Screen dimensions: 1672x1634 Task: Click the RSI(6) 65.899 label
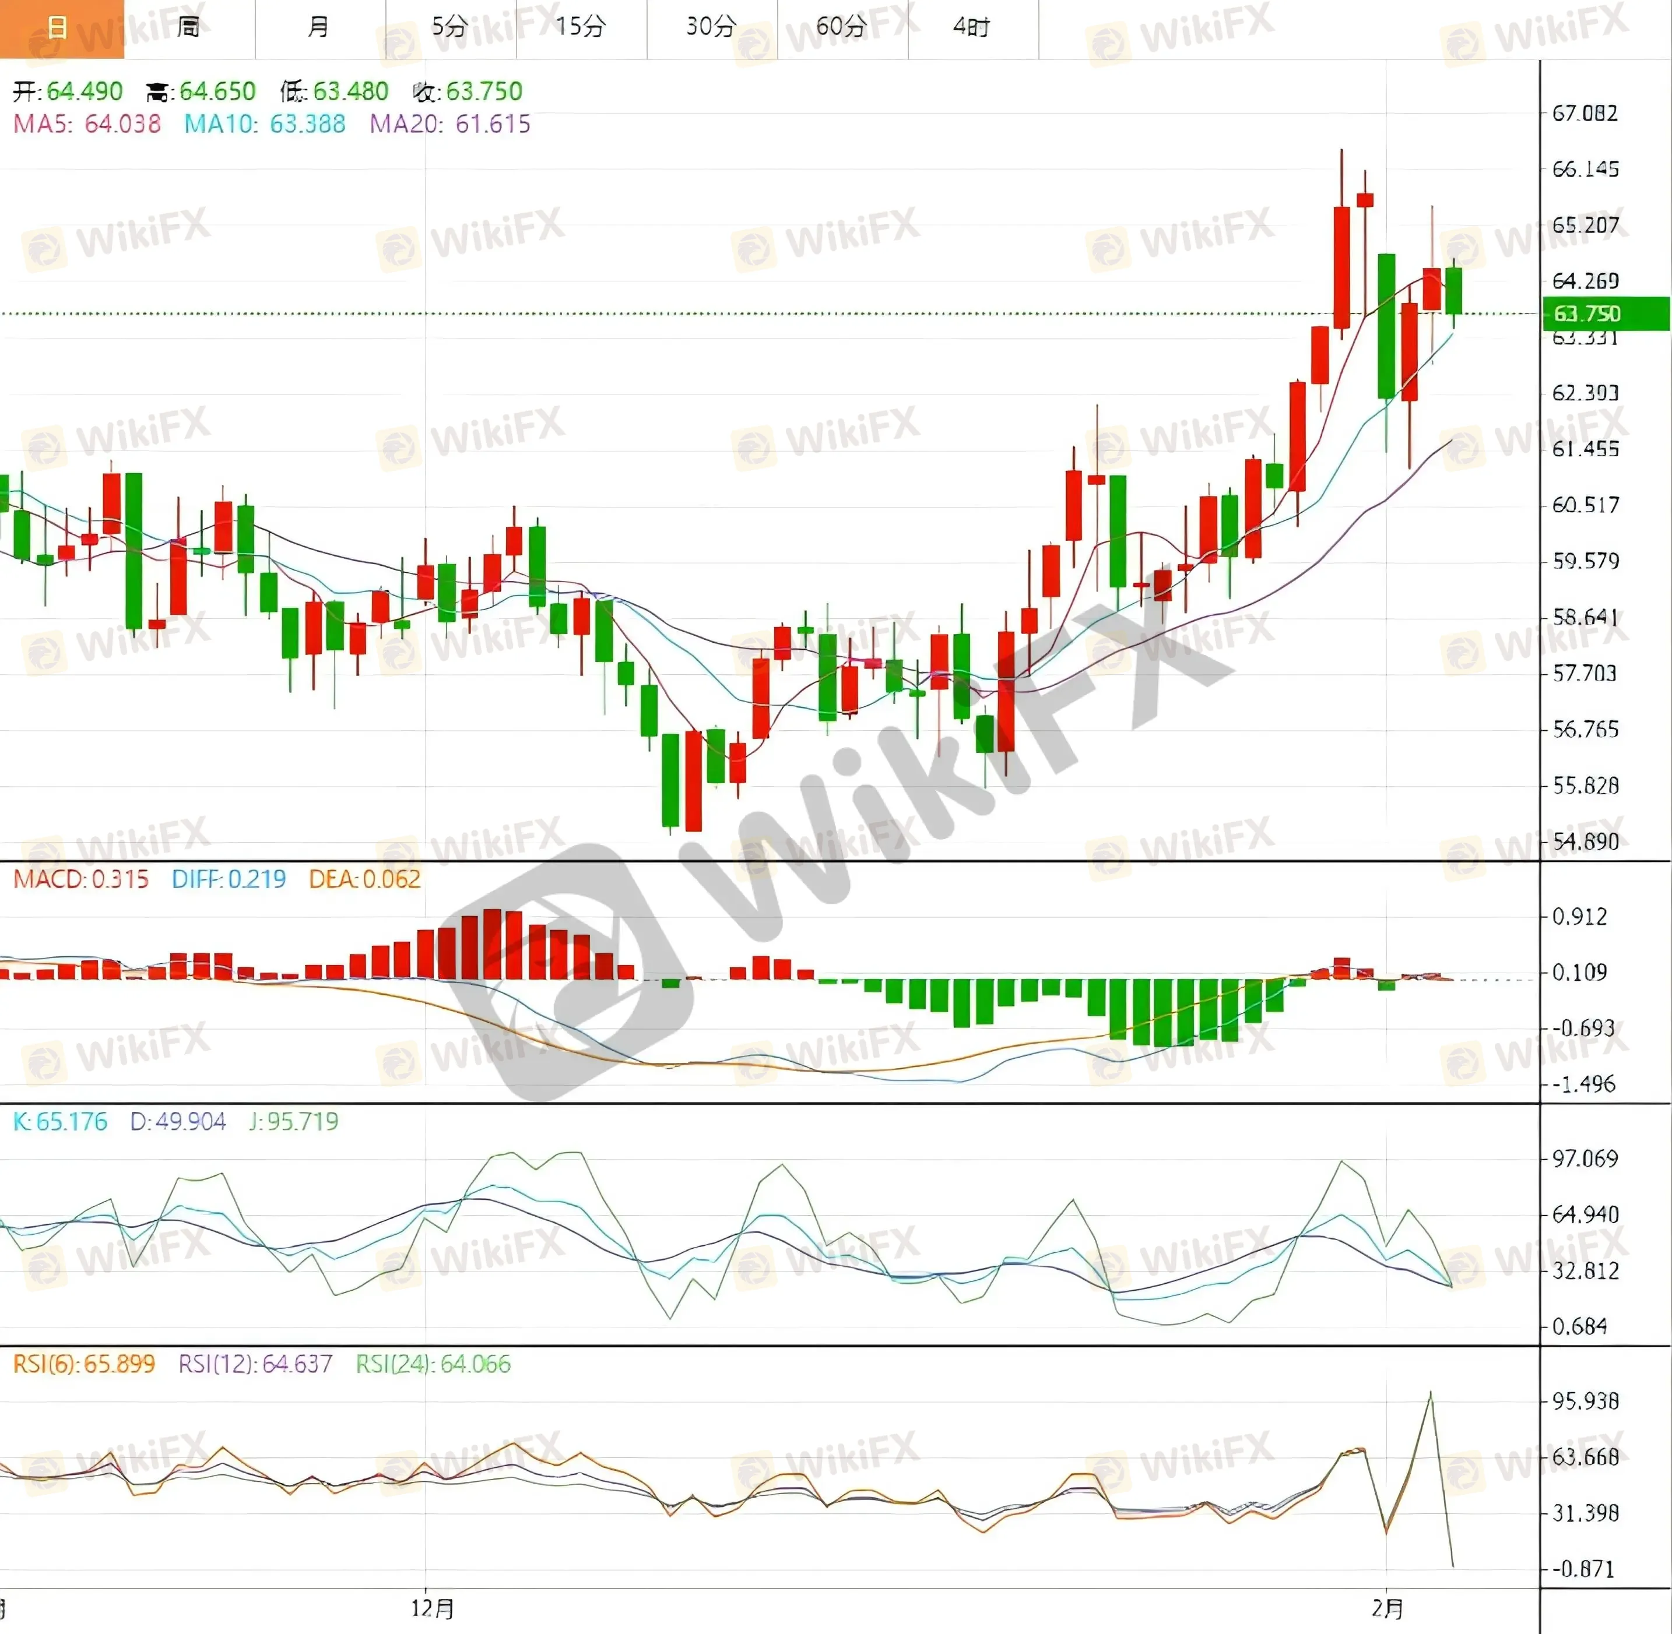[84, 1364]
